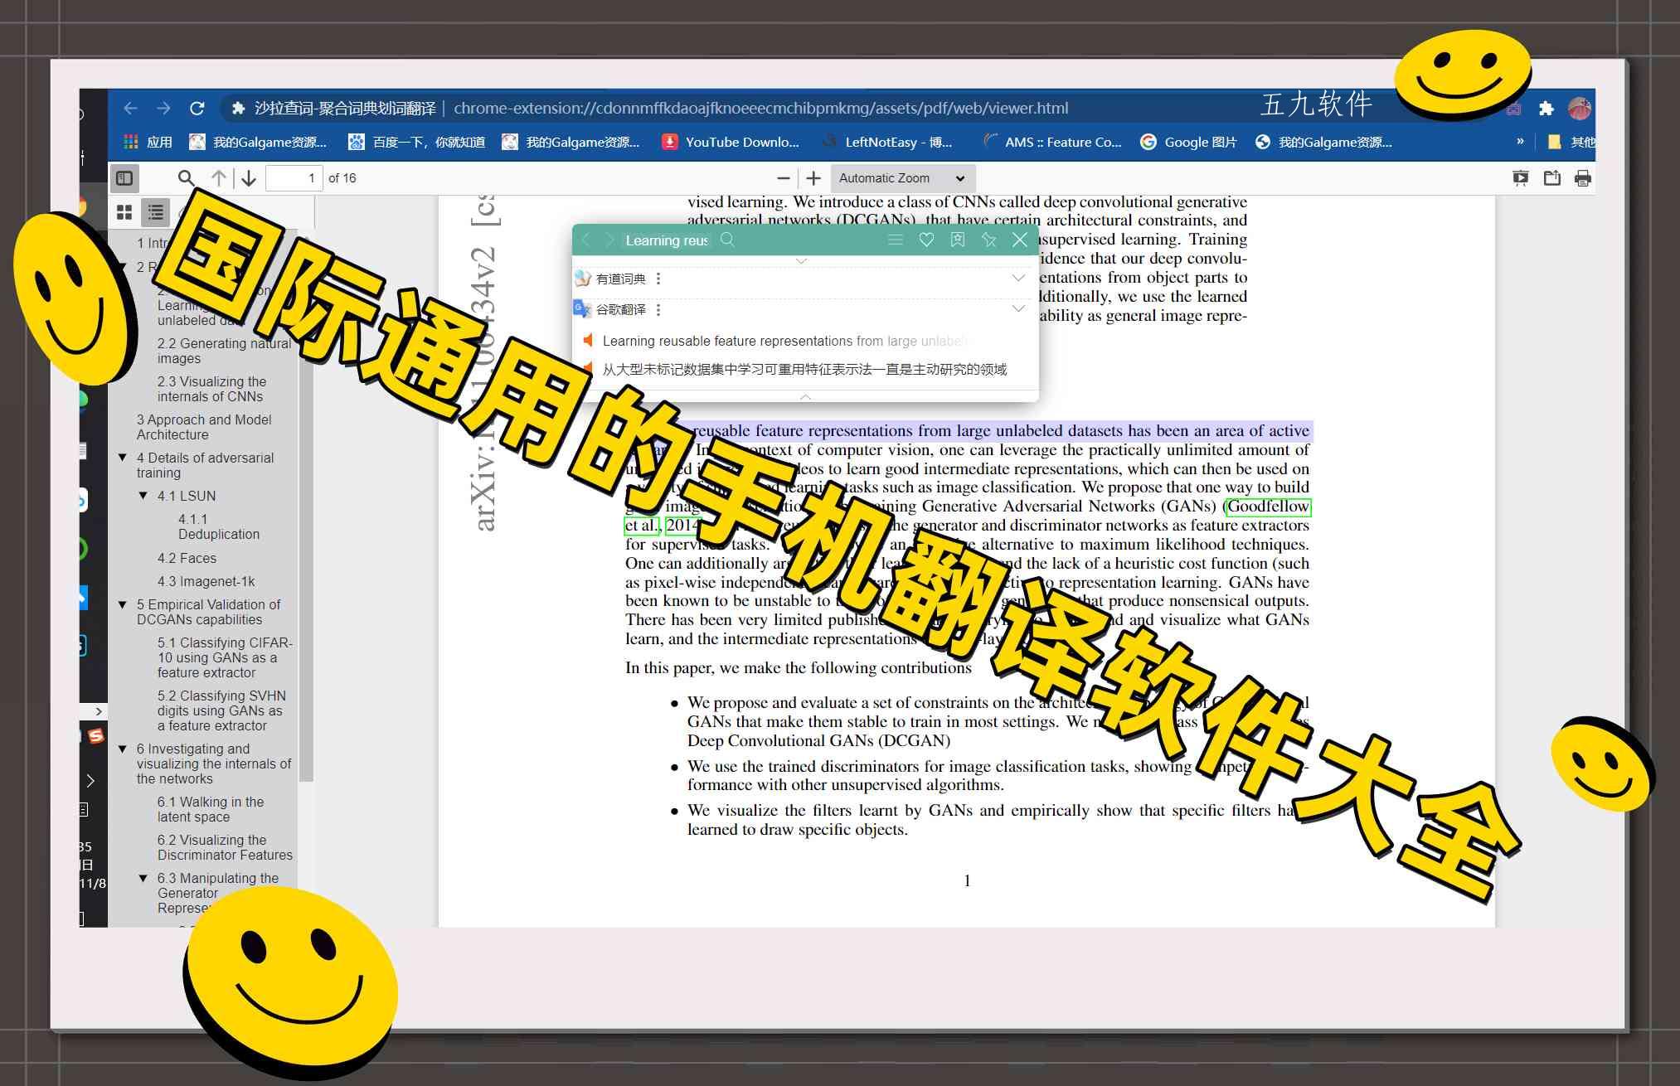Open document search in the PDF viewer
The height and width of the screenshot is (1086, 1680).
(x=187, y=177)
